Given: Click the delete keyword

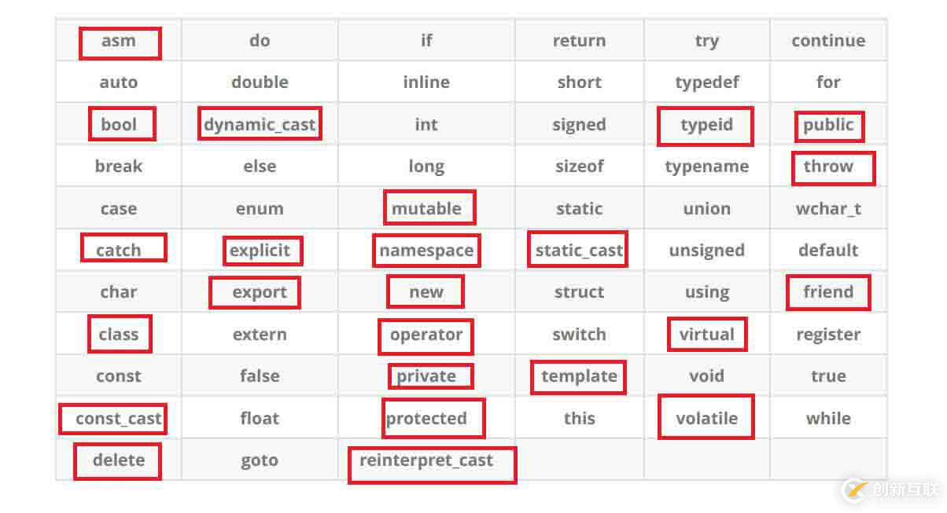Looking at the screenshot, I should click(119, 460).
